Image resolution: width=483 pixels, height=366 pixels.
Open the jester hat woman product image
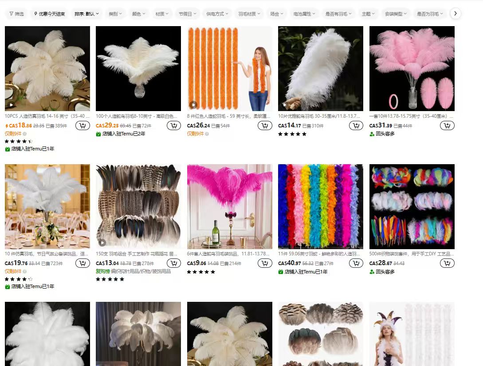pos(412,334)
